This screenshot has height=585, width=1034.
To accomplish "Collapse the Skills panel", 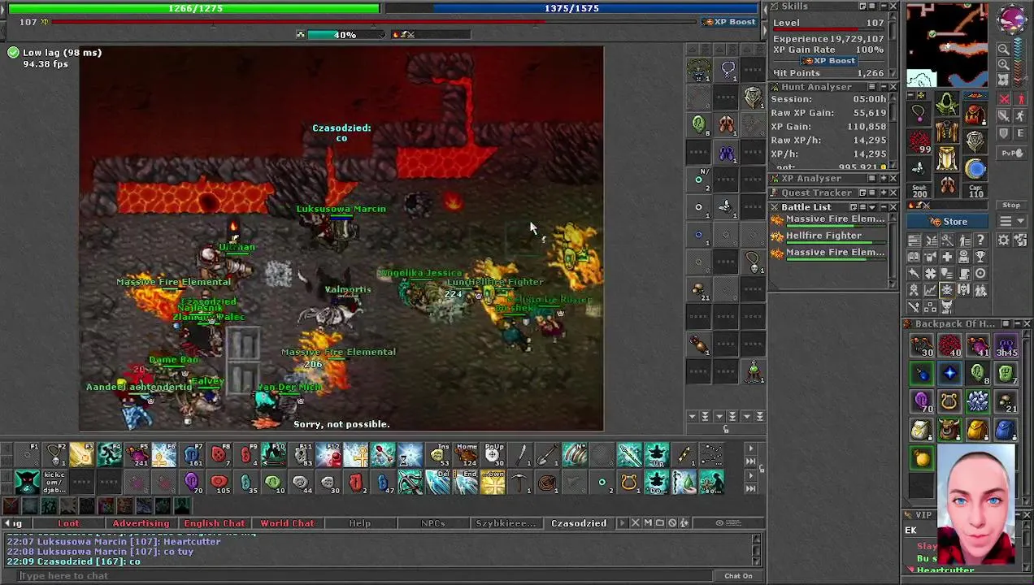I will 884,6.
